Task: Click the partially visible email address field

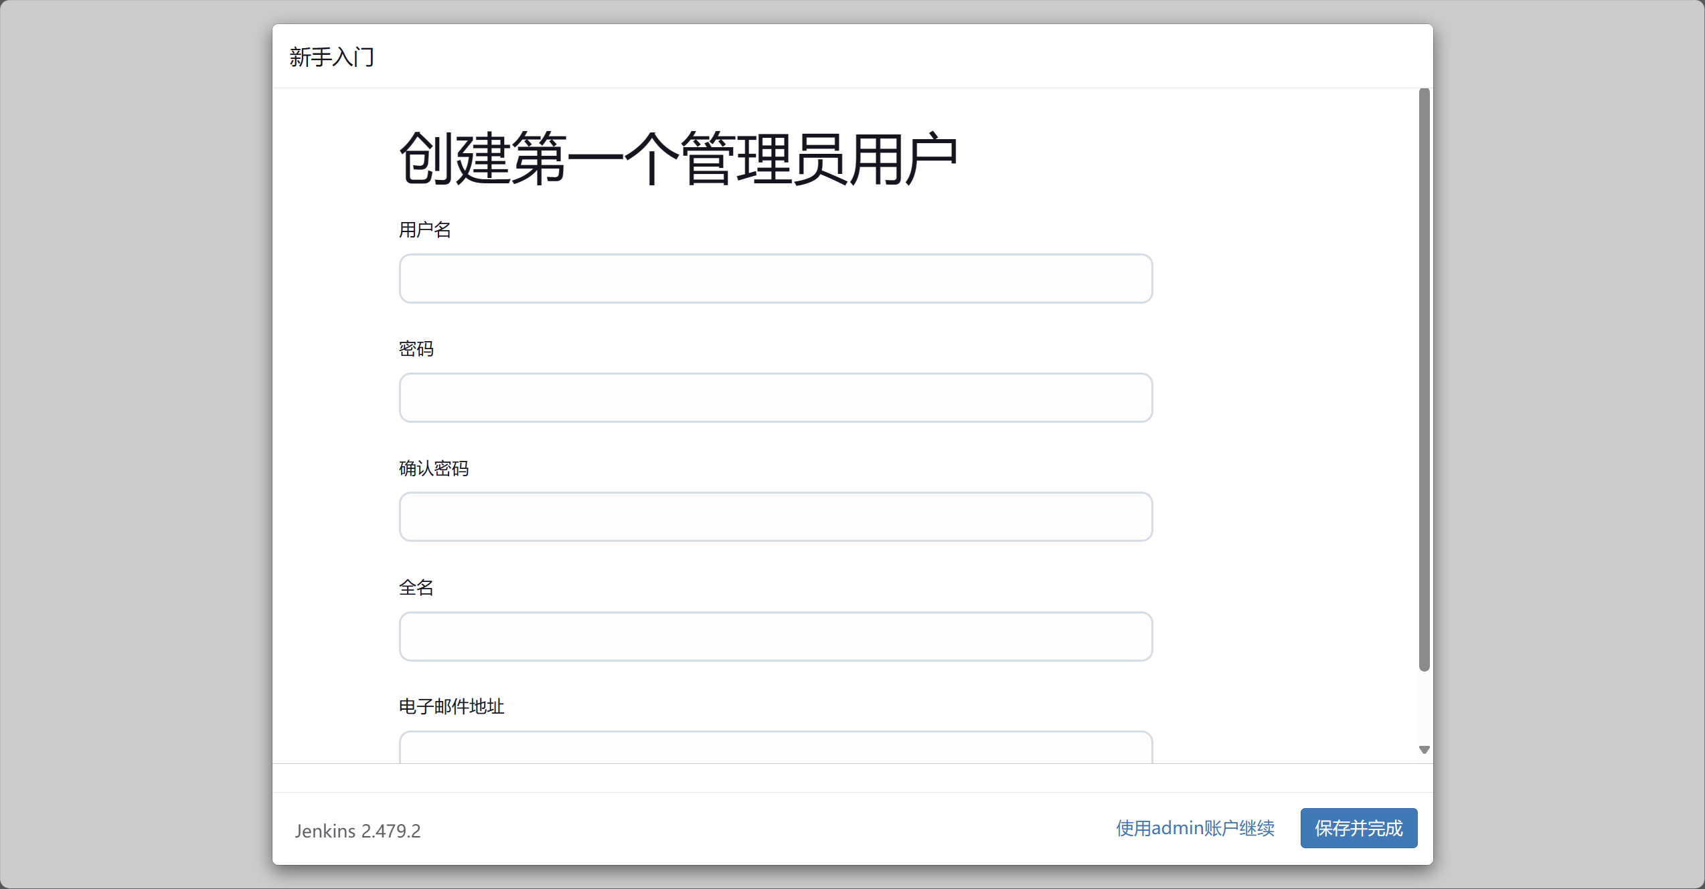Action: [775, 748]
